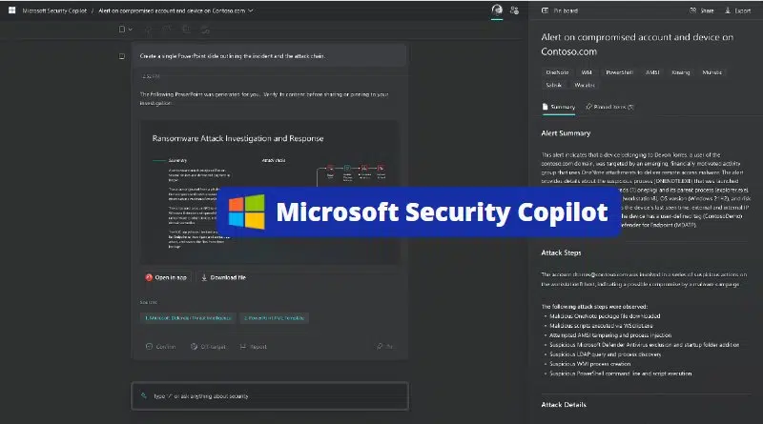Click "Malicious OneNote package file downloaded" bullet
763x424 pixels.
605,316
